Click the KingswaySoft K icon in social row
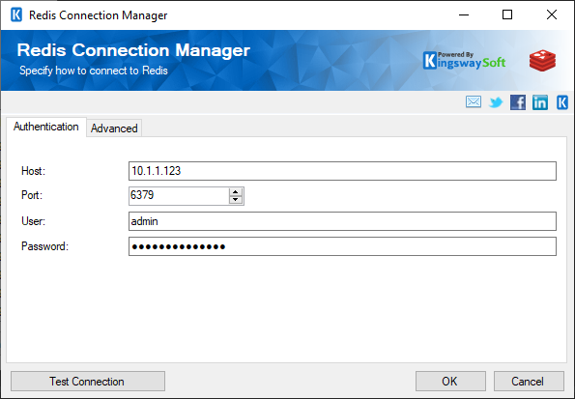 562,102
